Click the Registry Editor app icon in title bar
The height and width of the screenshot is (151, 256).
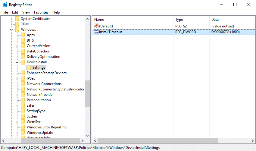[x=5, y=5]
